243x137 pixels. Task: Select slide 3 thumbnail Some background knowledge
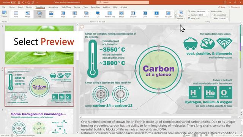[39, 122]
